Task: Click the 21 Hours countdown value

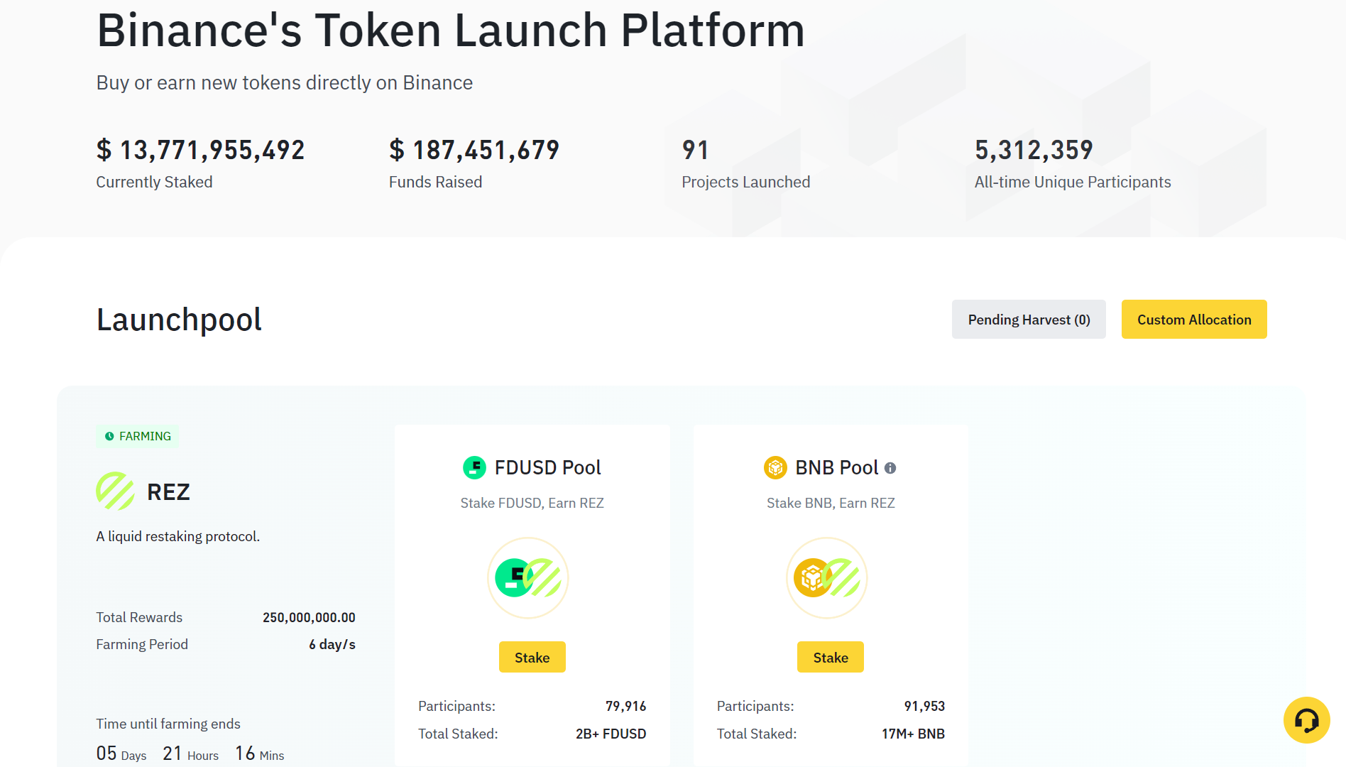Action: pos(190,753)
